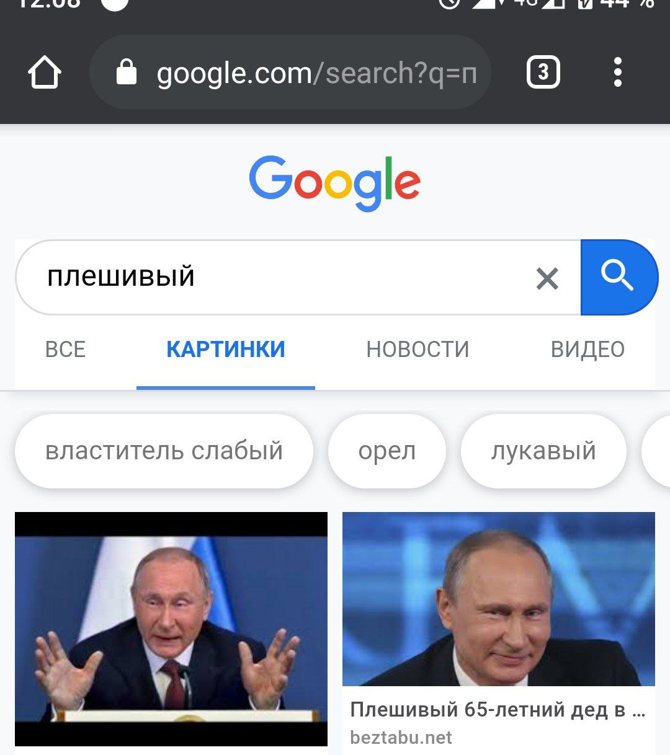Tap the blue magnifier search button
Screen dimensions: 670x755
pyautogui.click(x=618, y=277)
